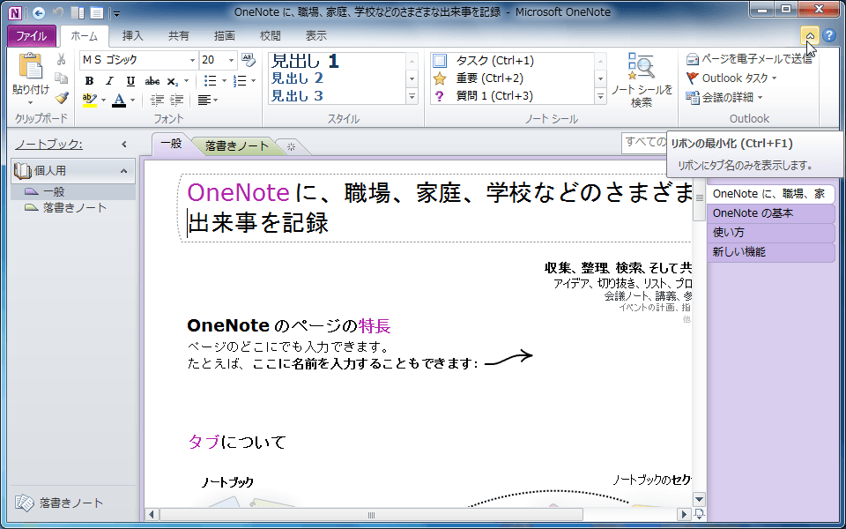Click the Decrease Indent icon

pos(157,100)
